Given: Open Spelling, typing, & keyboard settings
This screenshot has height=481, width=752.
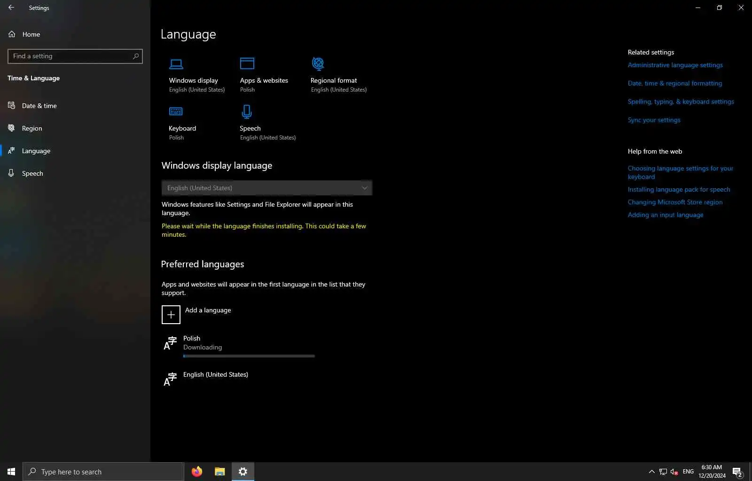Looking at the screenshot, I should point(681,102).
